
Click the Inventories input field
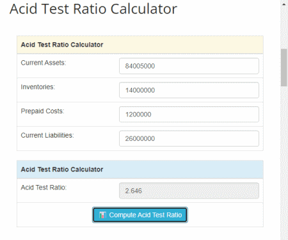tap(189, 90)
